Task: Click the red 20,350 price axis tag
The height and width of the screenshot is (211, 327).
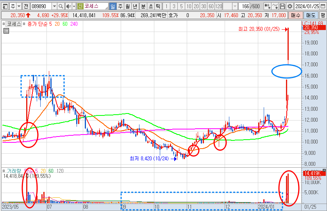Action: 314,27
